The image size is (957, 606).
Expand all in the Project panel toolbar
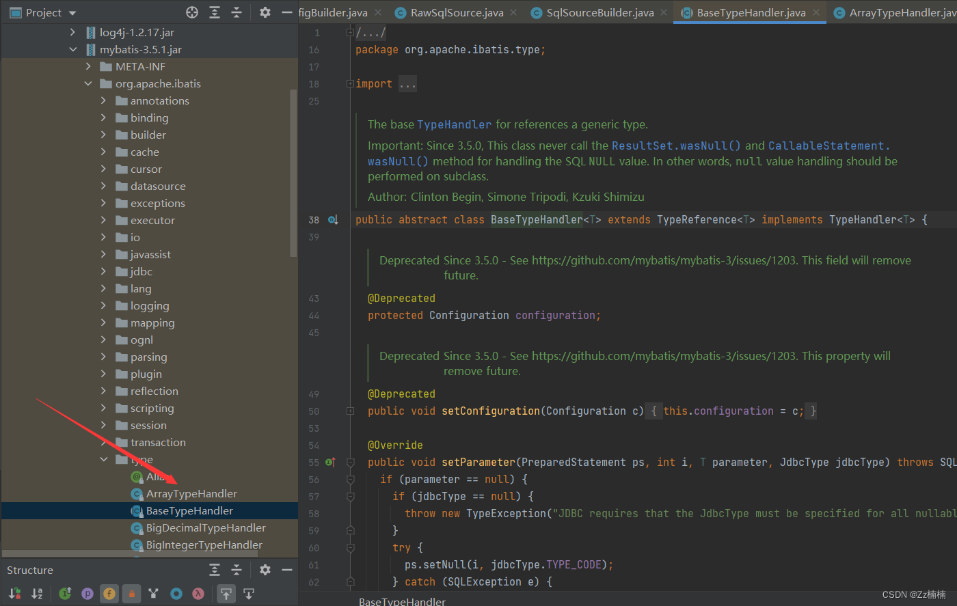click(215, 12)
